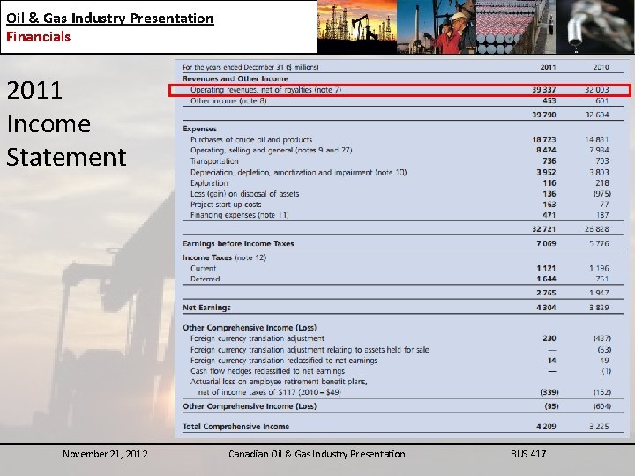Open the stacked barrels photo
The height and width of the screenshot is (476, 635).
[516, 26]
